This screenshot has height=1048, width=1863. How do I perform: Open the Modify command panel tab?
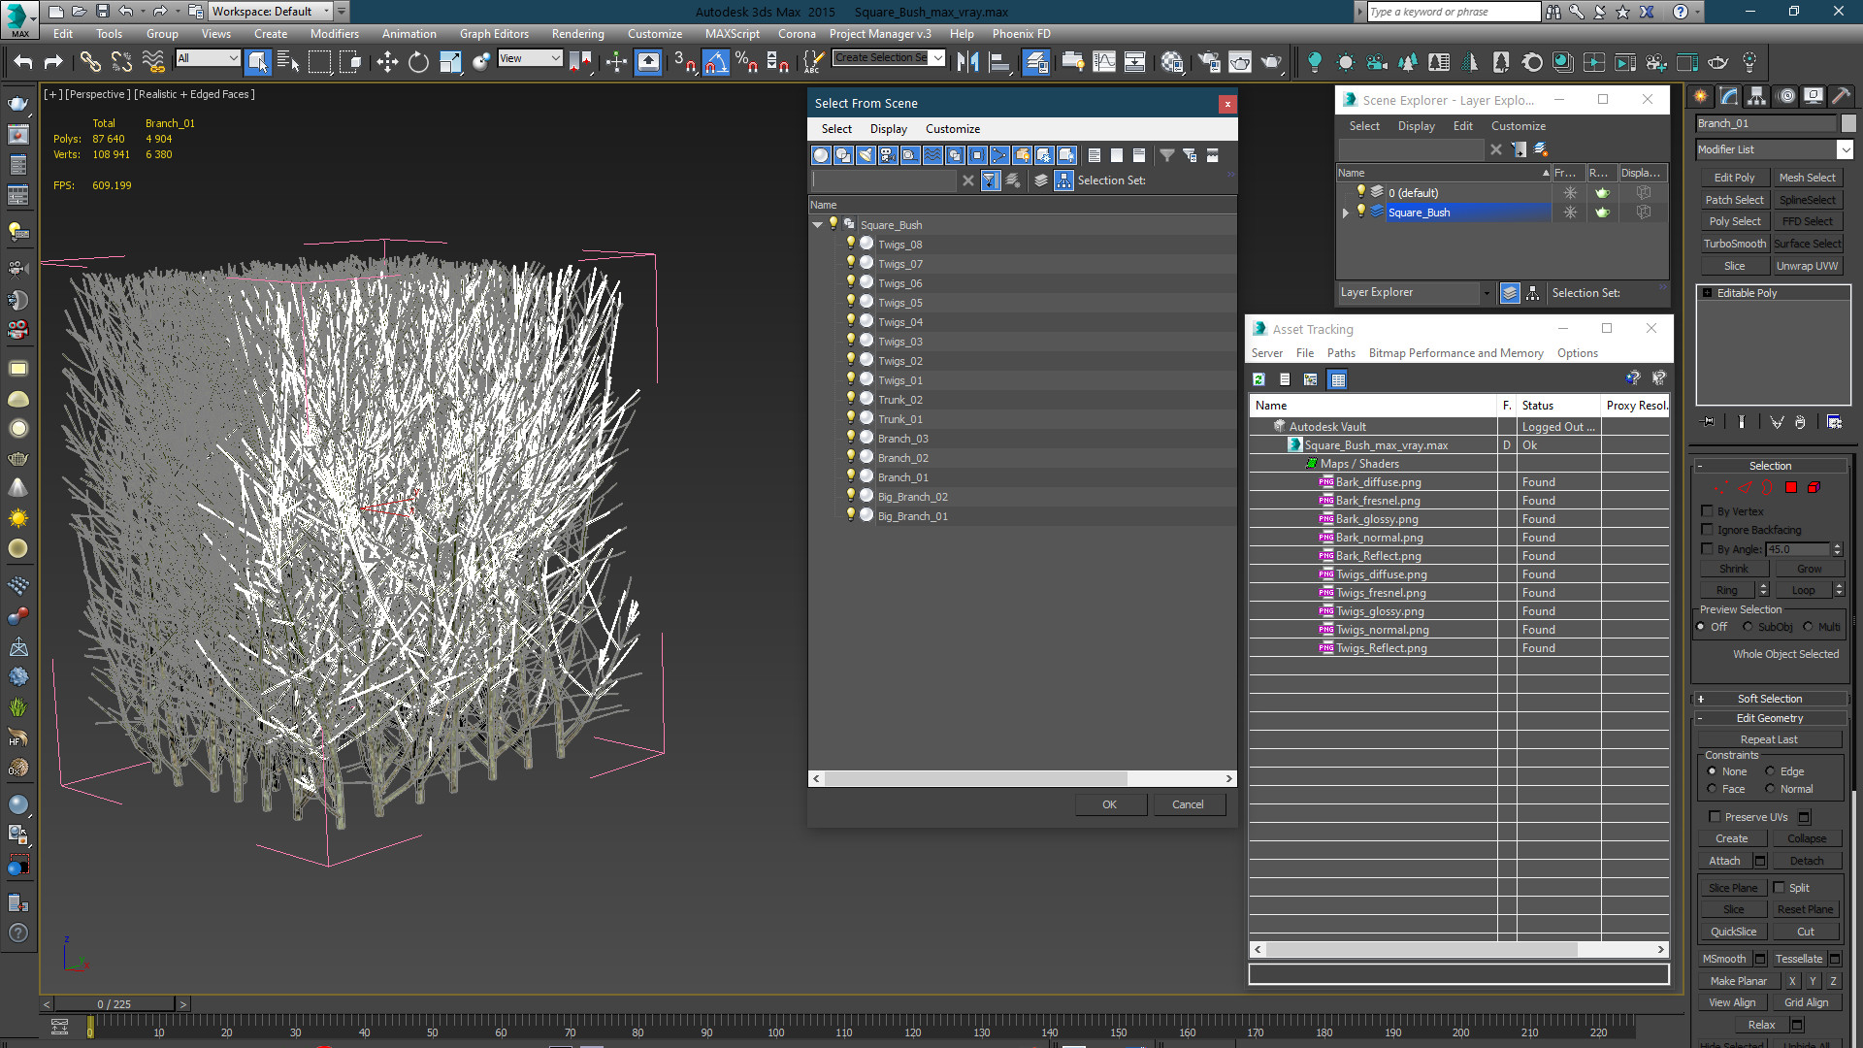coord(1728,96)
